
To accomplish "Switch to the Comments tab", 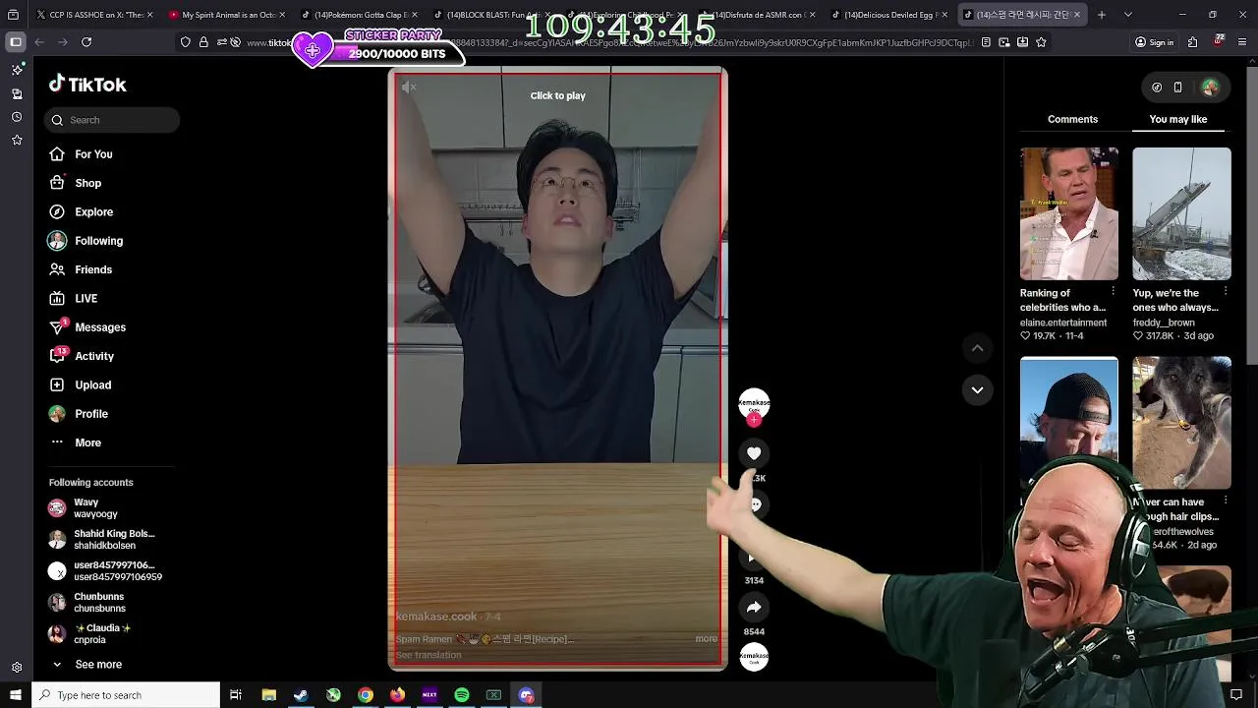I will 1072,119.
